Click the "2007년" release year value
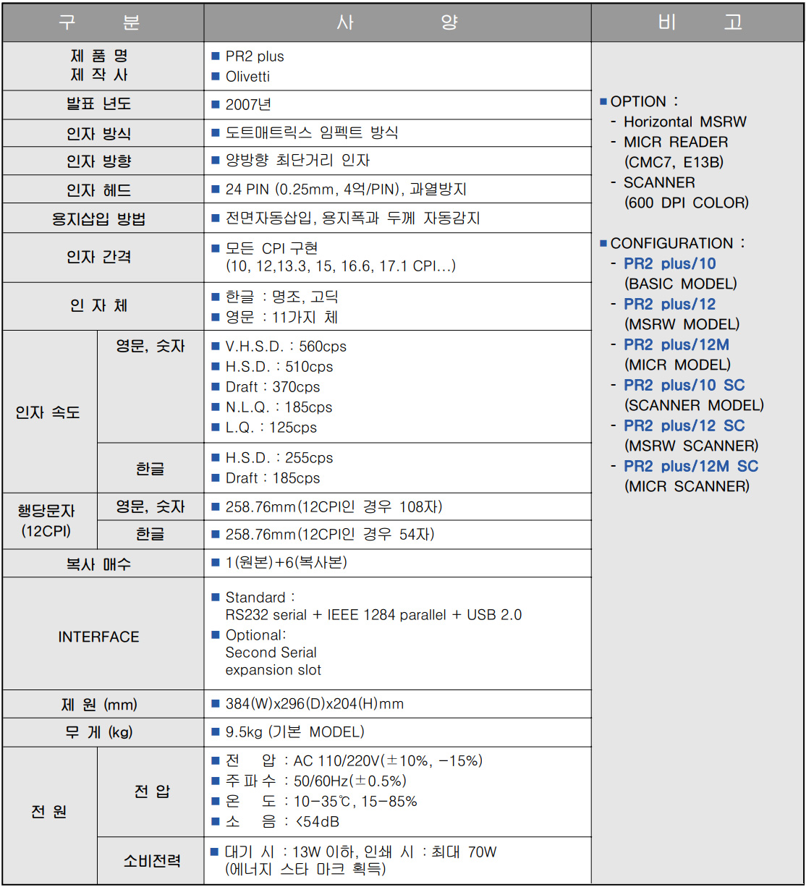Viewport: 806px width, 887px height. [x=248, y=105]
